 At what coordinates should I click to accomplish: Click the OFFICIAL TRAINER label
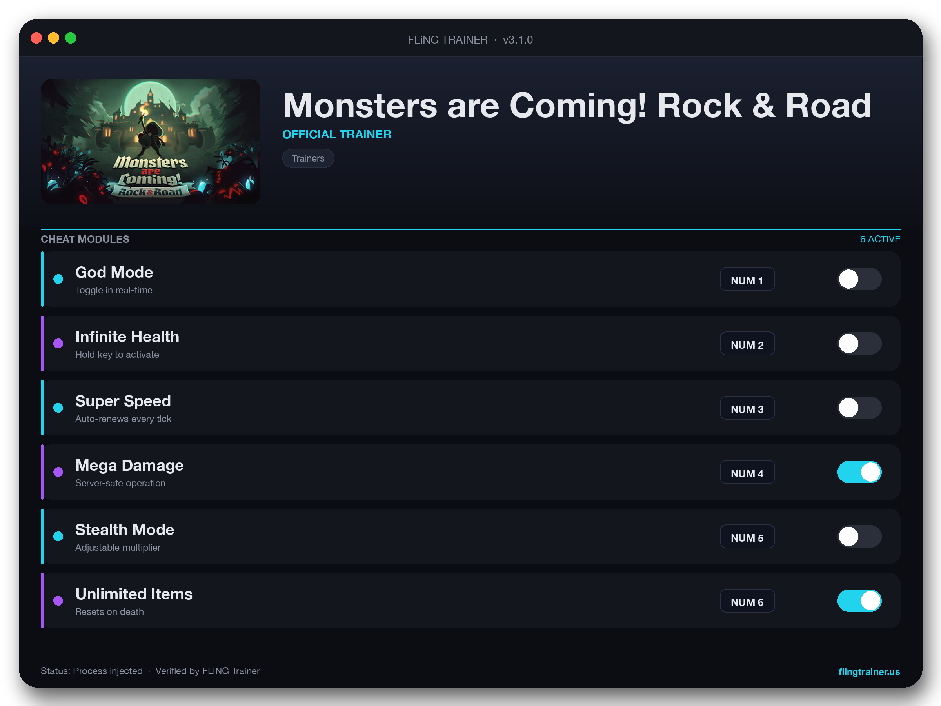(336, 135)
